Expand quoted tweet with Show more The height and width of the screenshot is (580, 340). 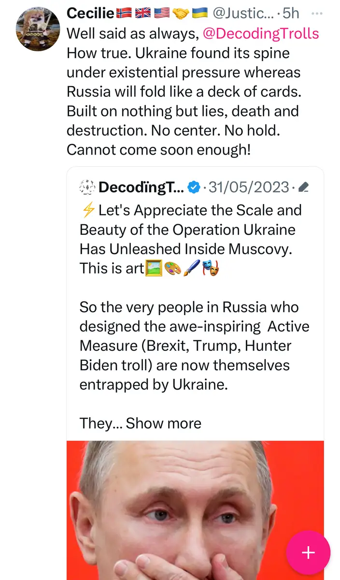pos(163,423)
